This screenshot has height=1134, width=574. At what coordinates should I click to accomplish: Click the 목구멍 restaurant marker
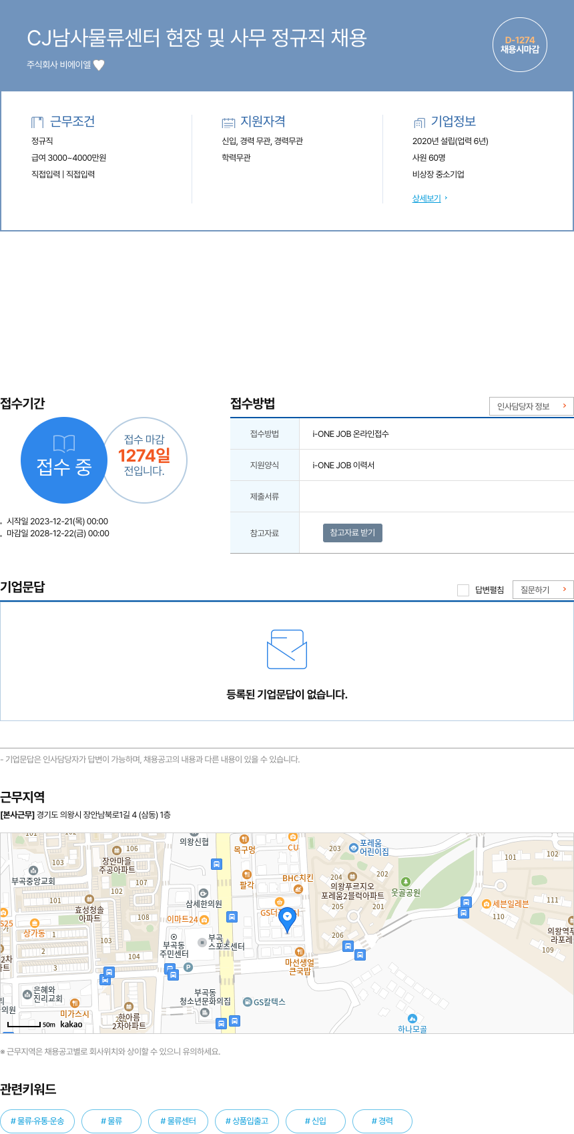[x=244, y=839]
